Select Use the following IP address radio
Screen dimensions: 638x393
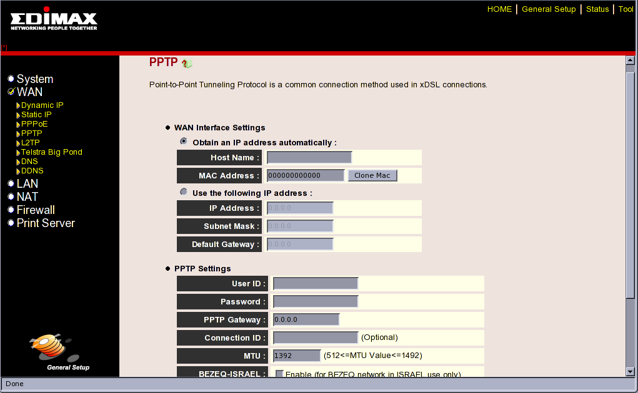[184, 192]
